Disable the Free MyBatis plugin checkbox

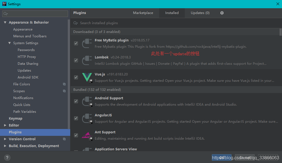click(76, 43)
